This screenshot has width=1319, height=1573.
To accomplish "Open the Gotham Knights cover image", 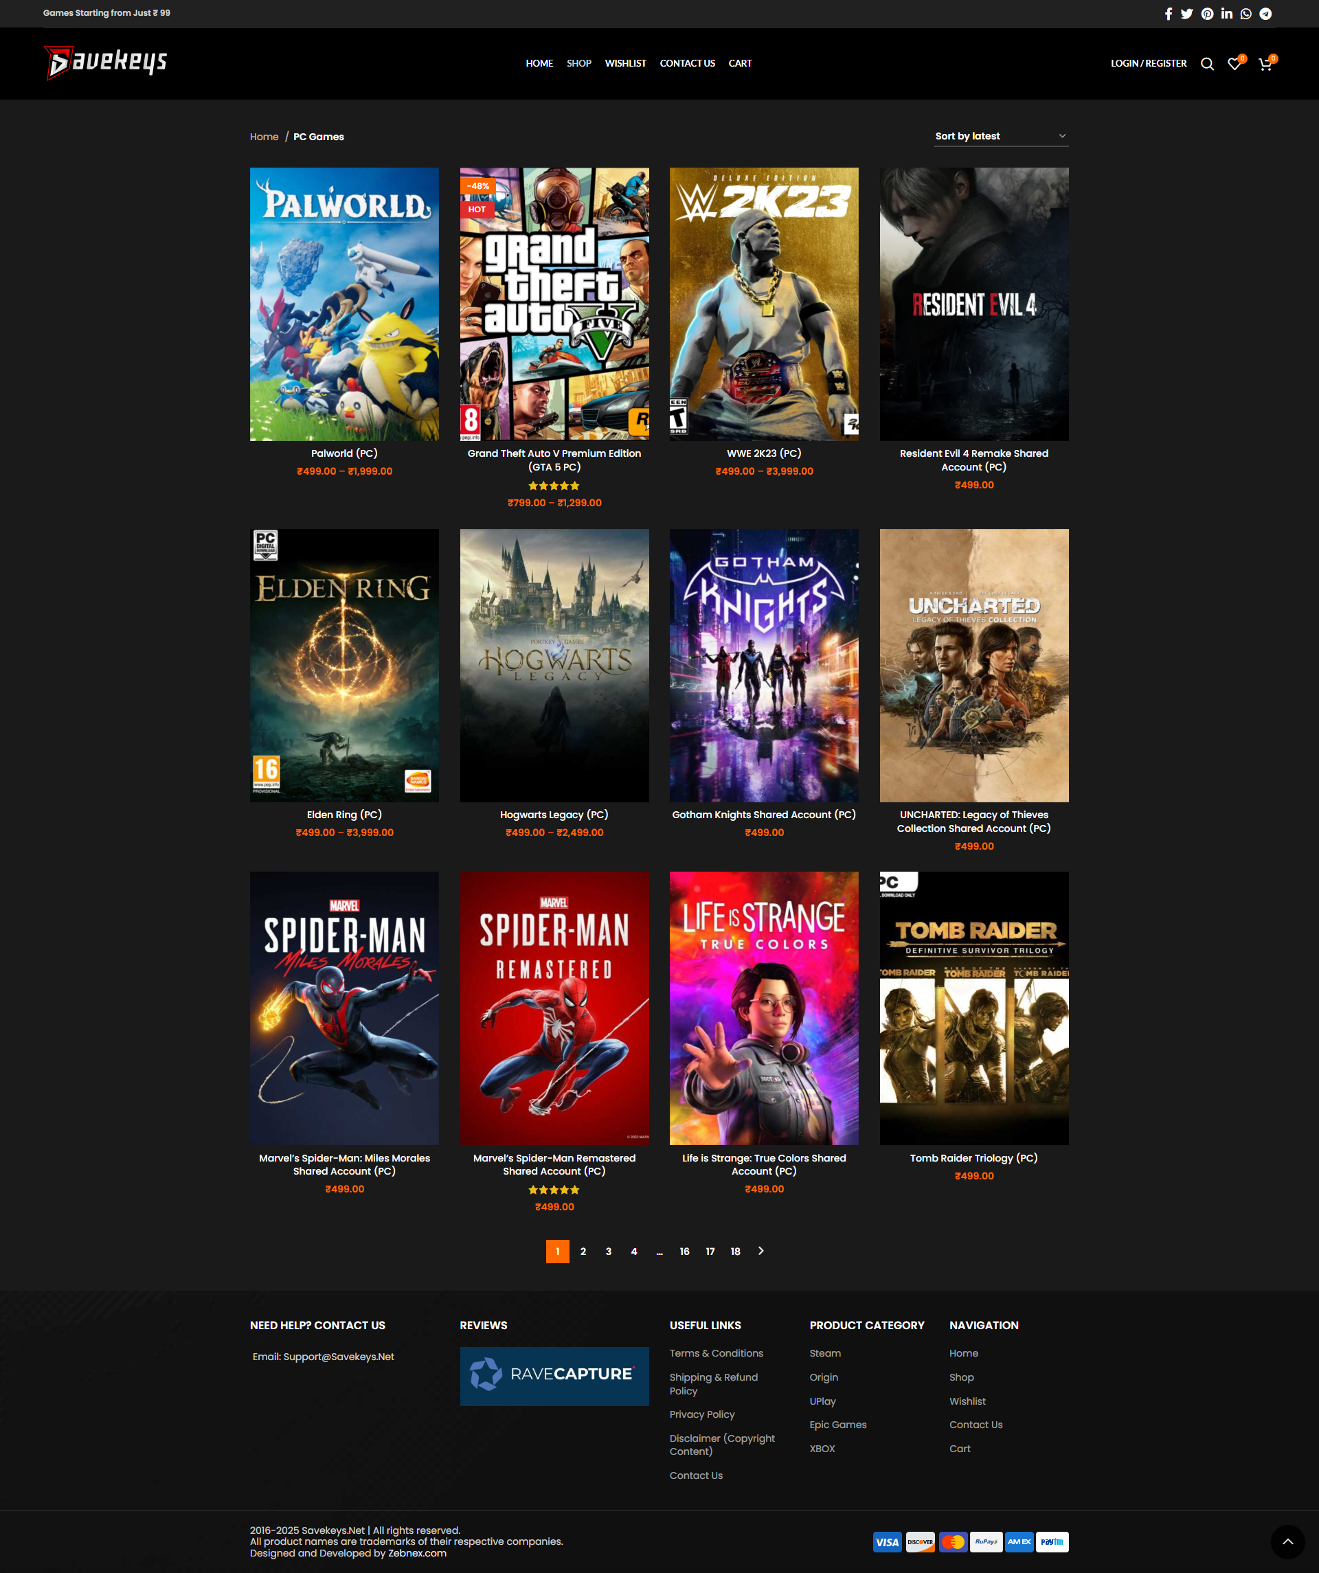I will 764,665.
